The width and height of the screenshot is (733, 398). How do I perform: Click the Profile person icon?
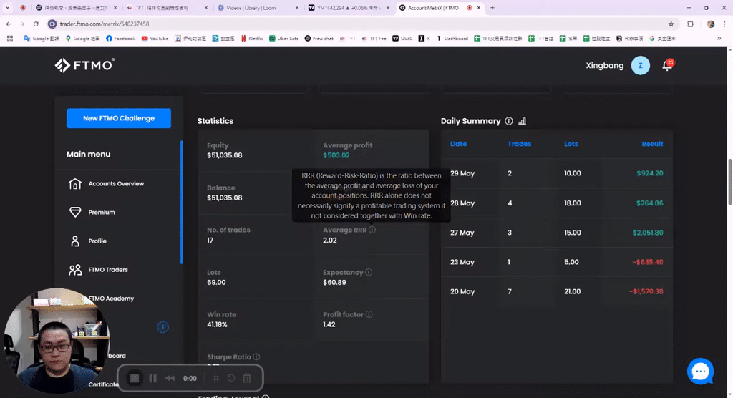click(74, 241)
